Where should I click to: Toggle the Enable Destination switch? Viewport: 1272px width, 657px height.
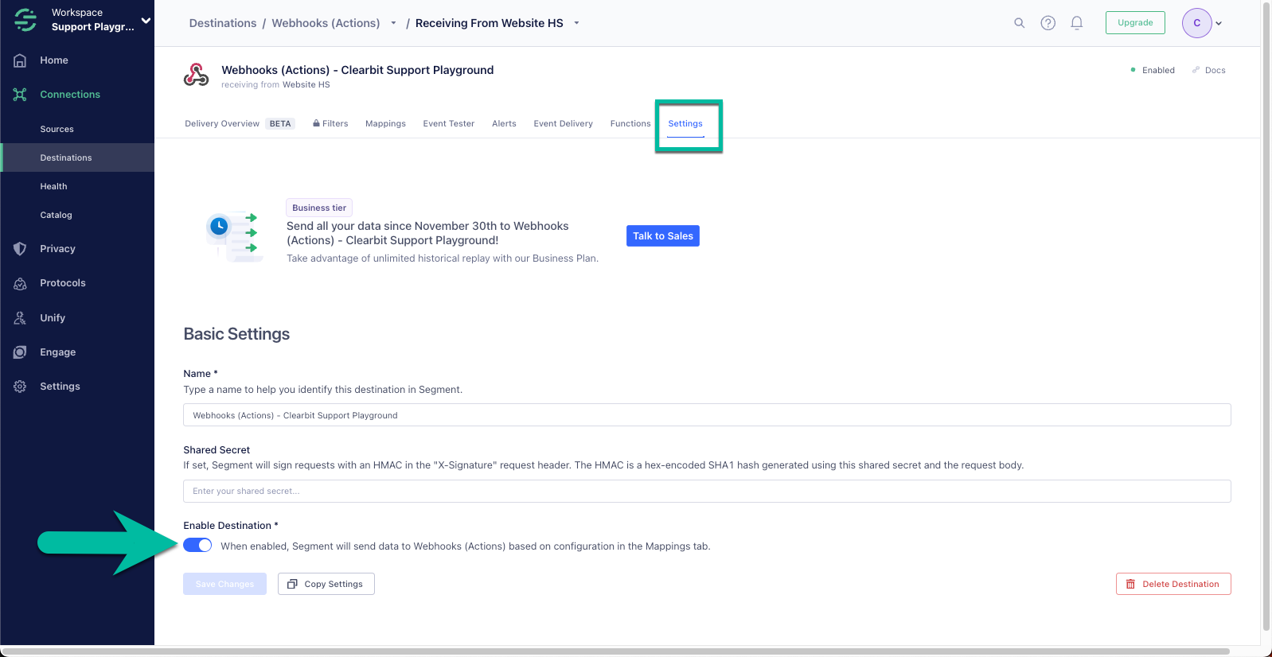tap(197, 545)
